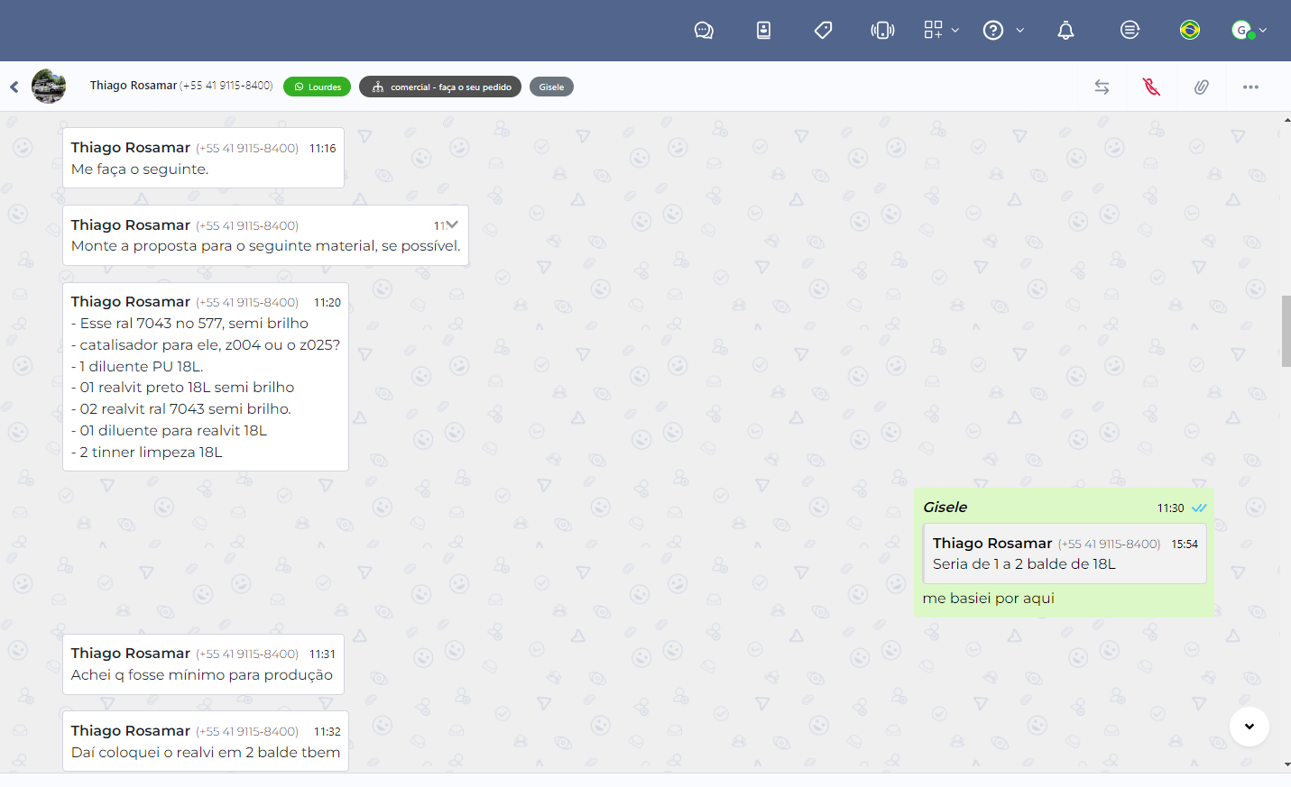Expand options arrow on 'Monte a proposta' message

click(x=452, y=224)
